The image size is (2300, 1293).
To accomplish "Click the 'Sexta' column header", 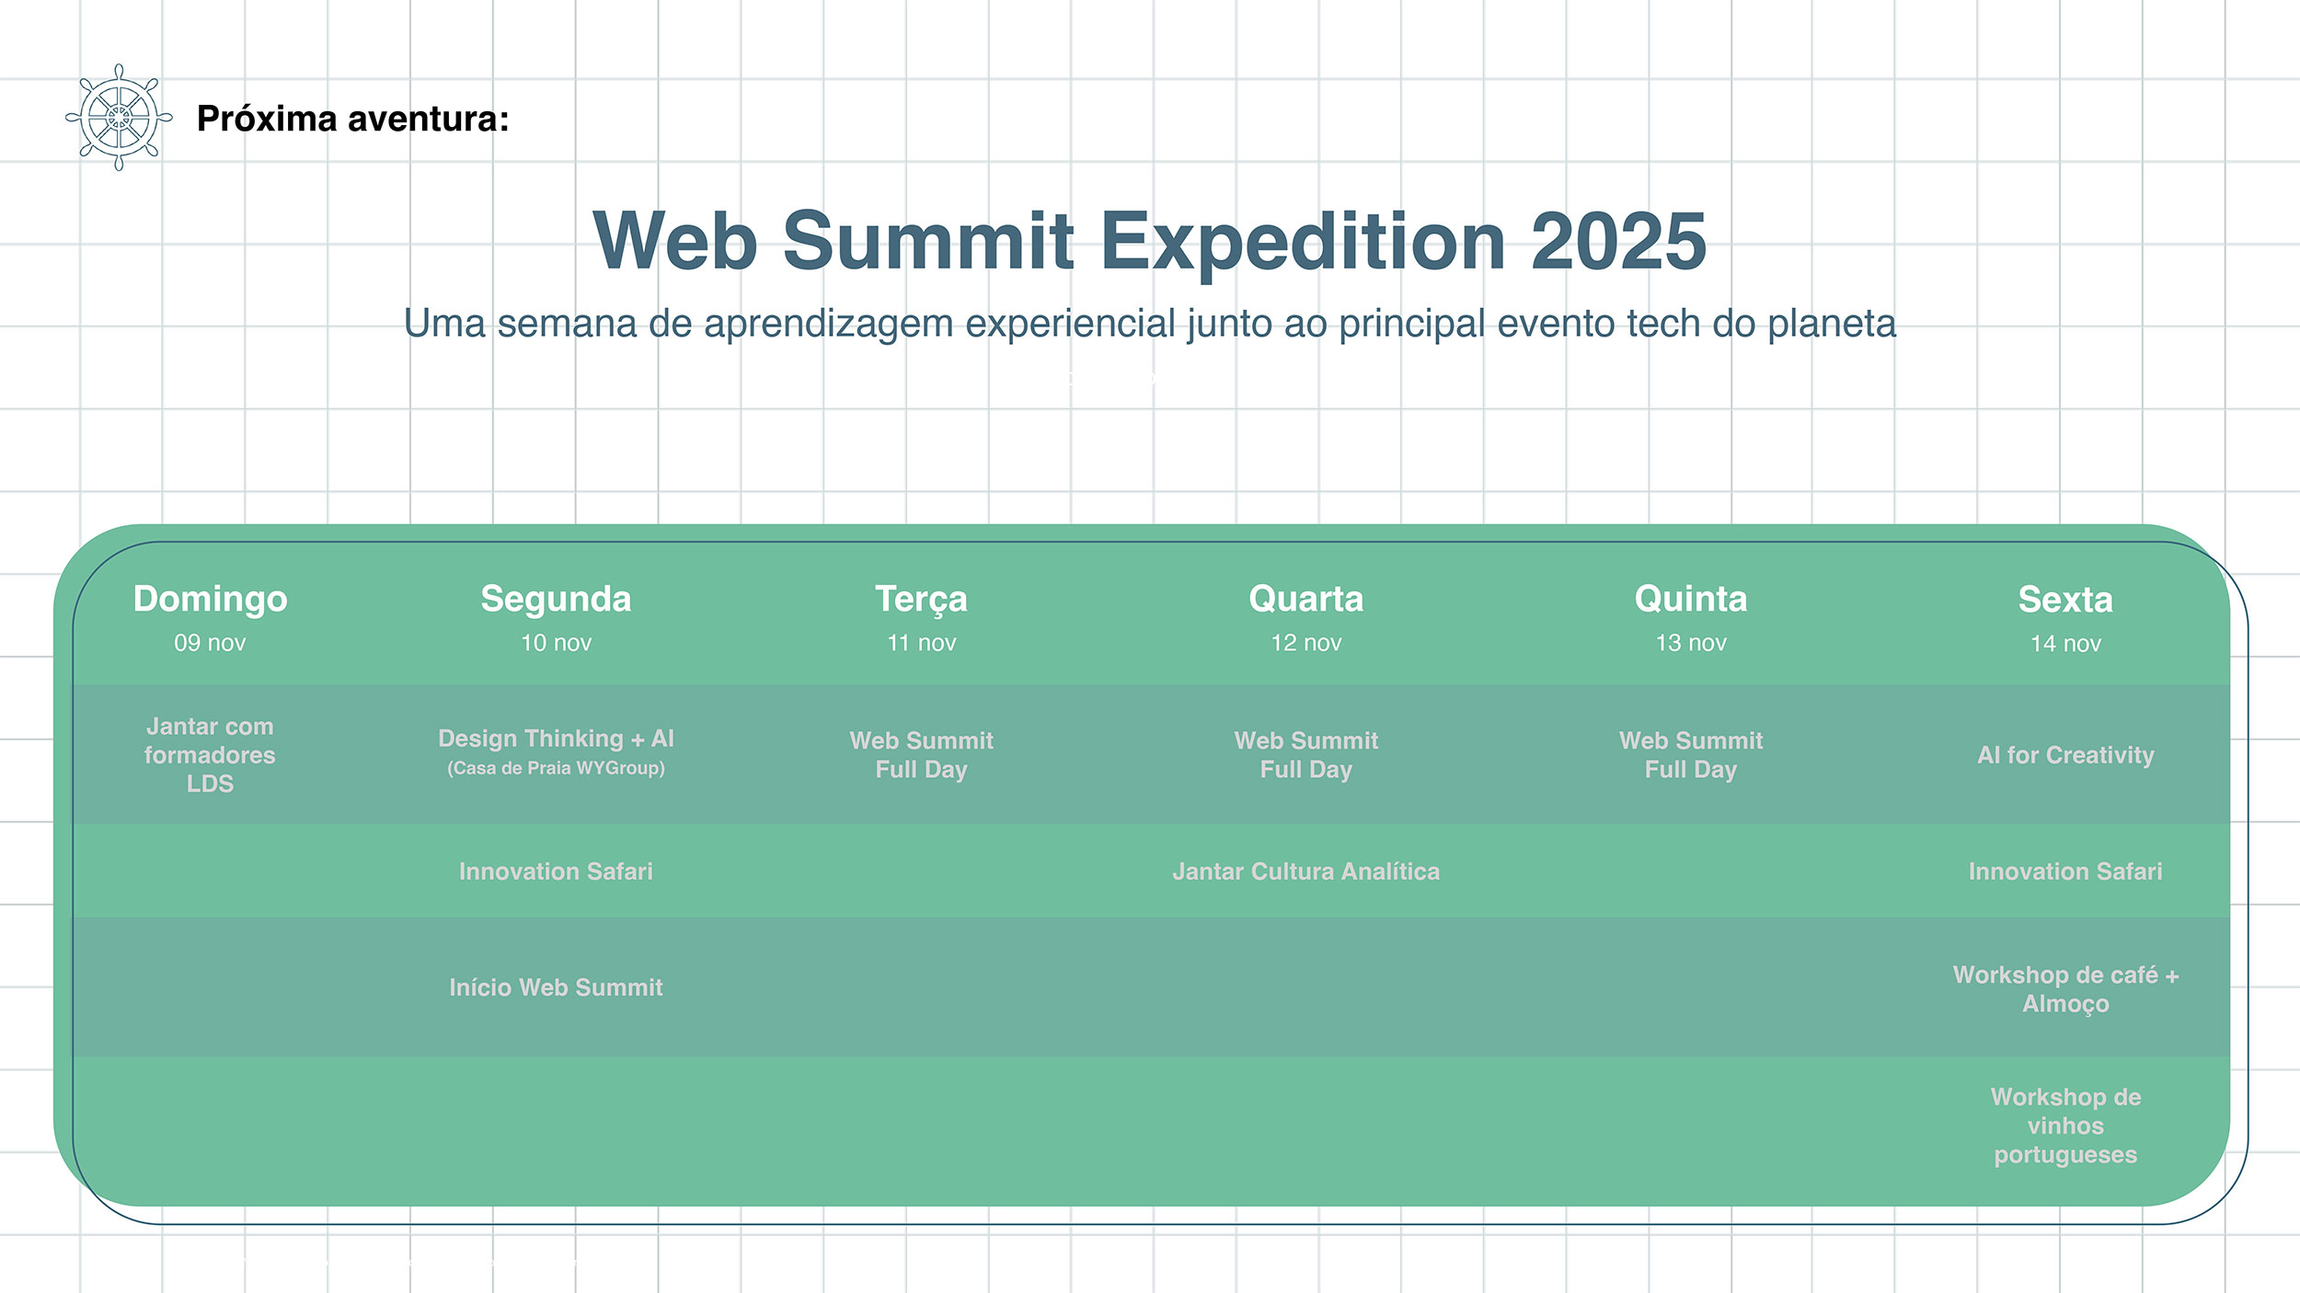I will pos(2065,600).
